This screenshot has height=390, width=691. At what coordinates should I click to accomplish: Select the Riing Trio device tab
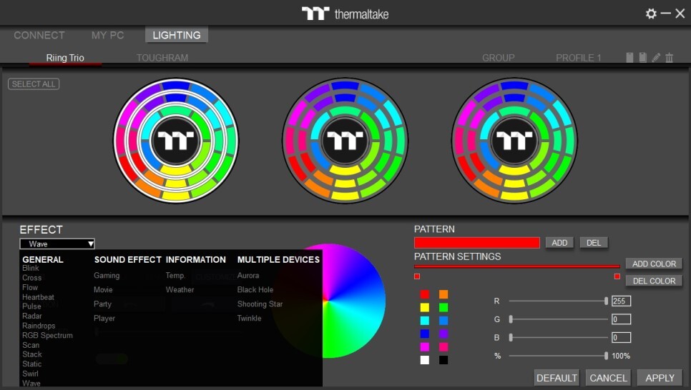(x=65, y=58)
